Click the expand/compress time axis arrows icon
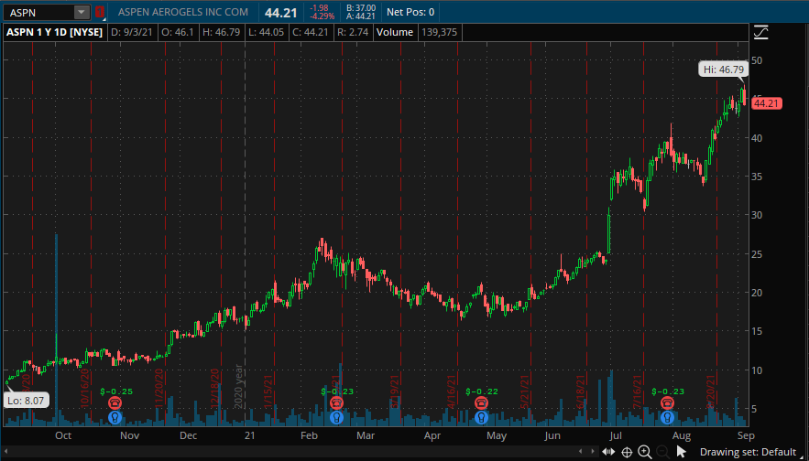 coord(608,452)
